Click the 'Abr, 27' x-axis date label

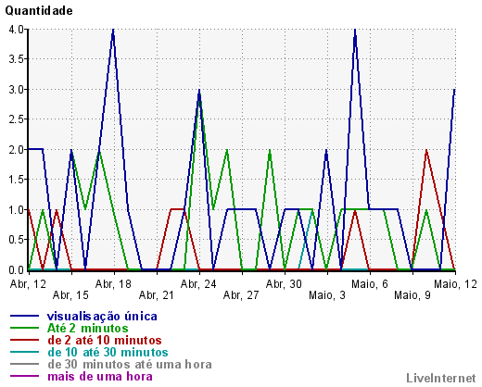241,295
